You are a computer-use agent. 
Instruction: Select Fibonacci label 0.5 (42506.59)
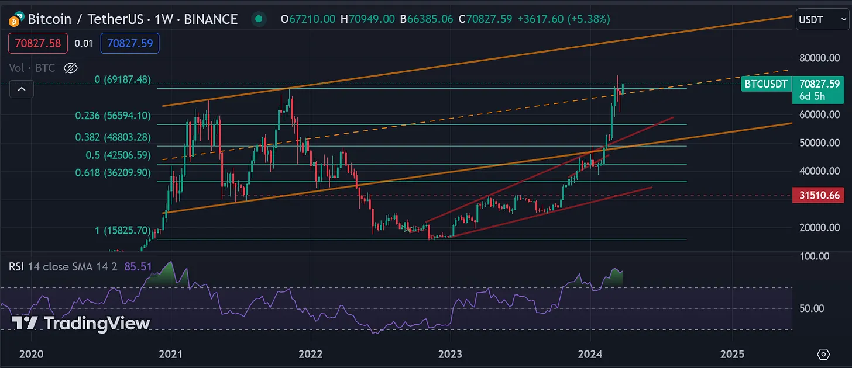[119, 155]
